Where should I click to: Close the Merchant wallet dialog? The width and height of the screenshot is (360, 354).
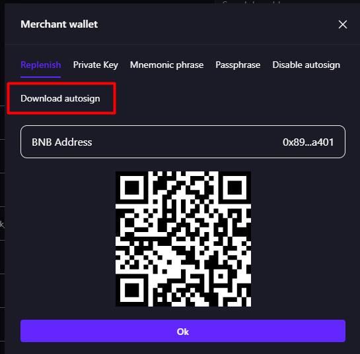[343, 24]
